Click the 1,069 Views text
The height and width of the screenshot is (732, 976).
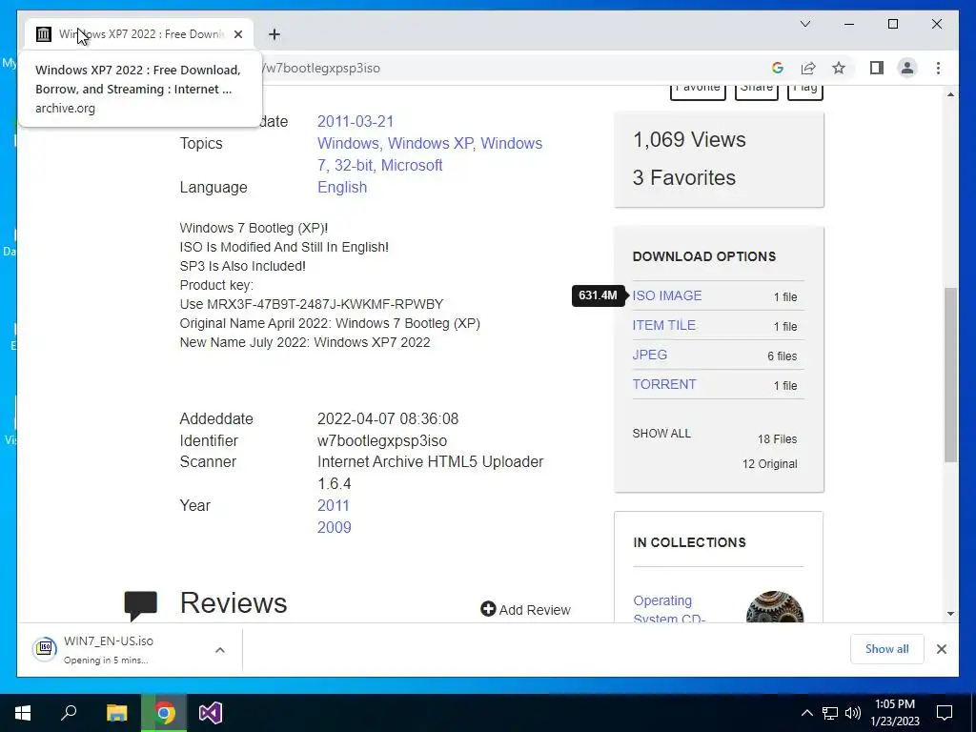pos(689,139)
